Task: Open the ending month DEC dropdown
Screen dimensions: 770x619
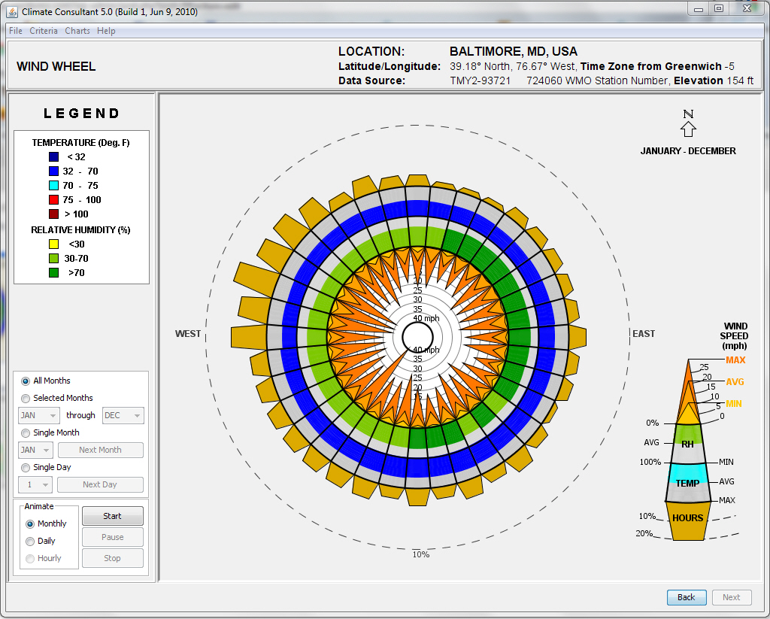Action: coord(123,415)
